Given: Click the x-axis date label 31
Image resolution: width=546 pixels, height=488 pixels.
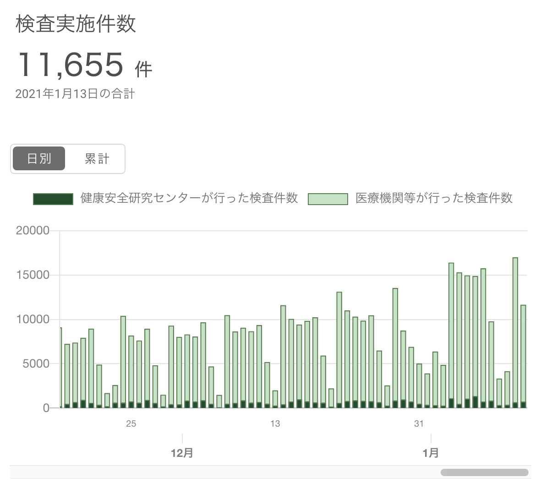Looking at the screenshot, I should pos(419,424).
